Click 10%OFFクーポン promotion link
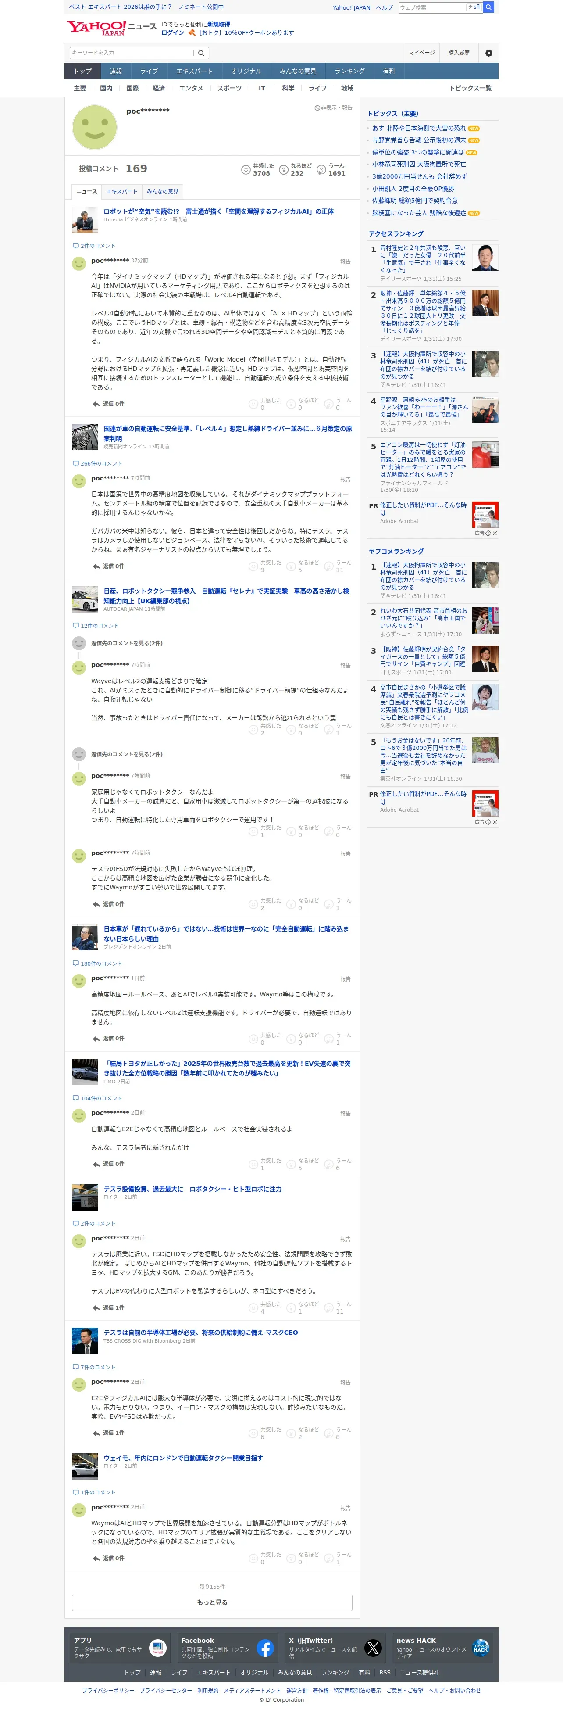The width and height of the screenshot is (563, 1713). click(246, 32)
